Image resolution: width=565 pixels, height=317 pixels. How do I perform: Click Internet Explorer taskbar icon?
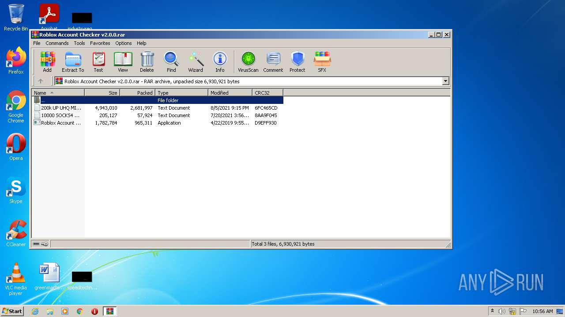click(35, 311)
